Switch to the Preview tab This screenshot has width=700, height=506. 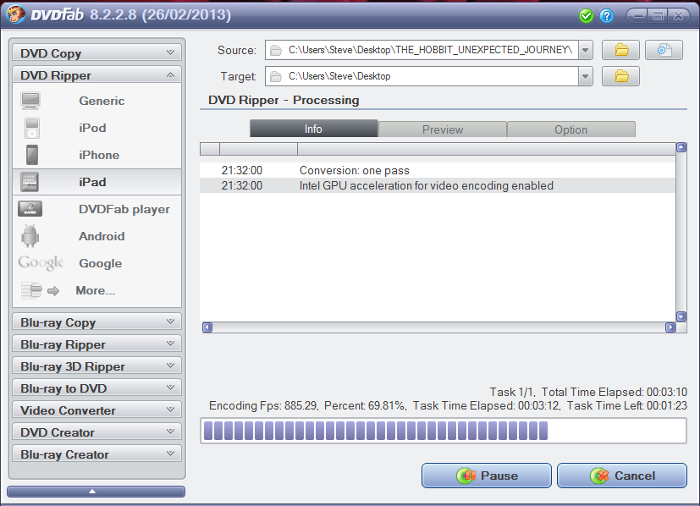coord(443,129)
